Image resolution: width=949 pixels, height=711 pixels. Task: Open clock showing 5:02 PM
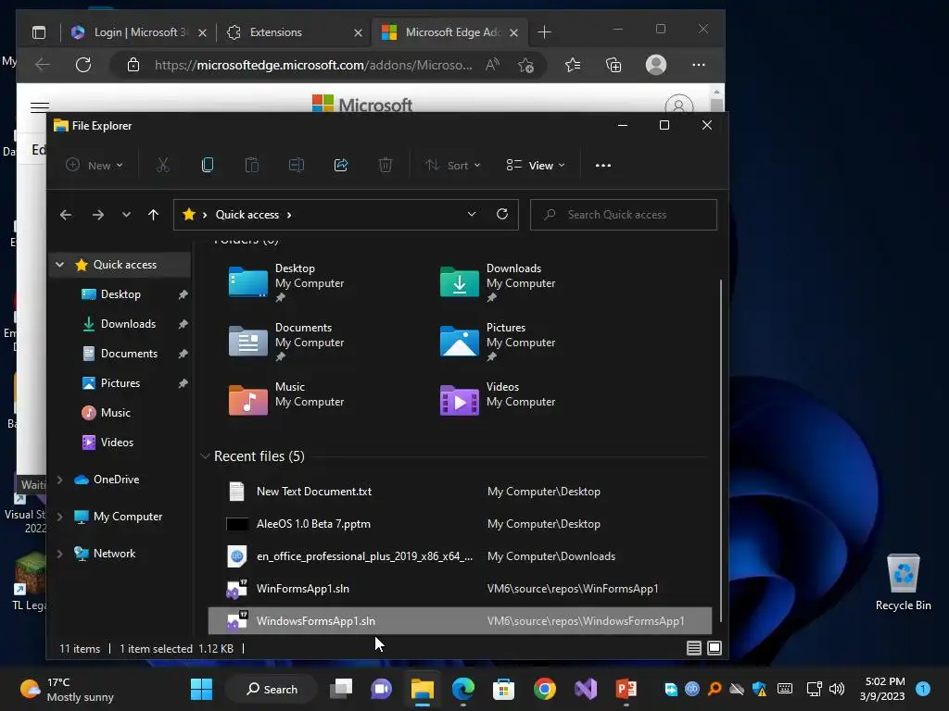(x=882, y=689)
